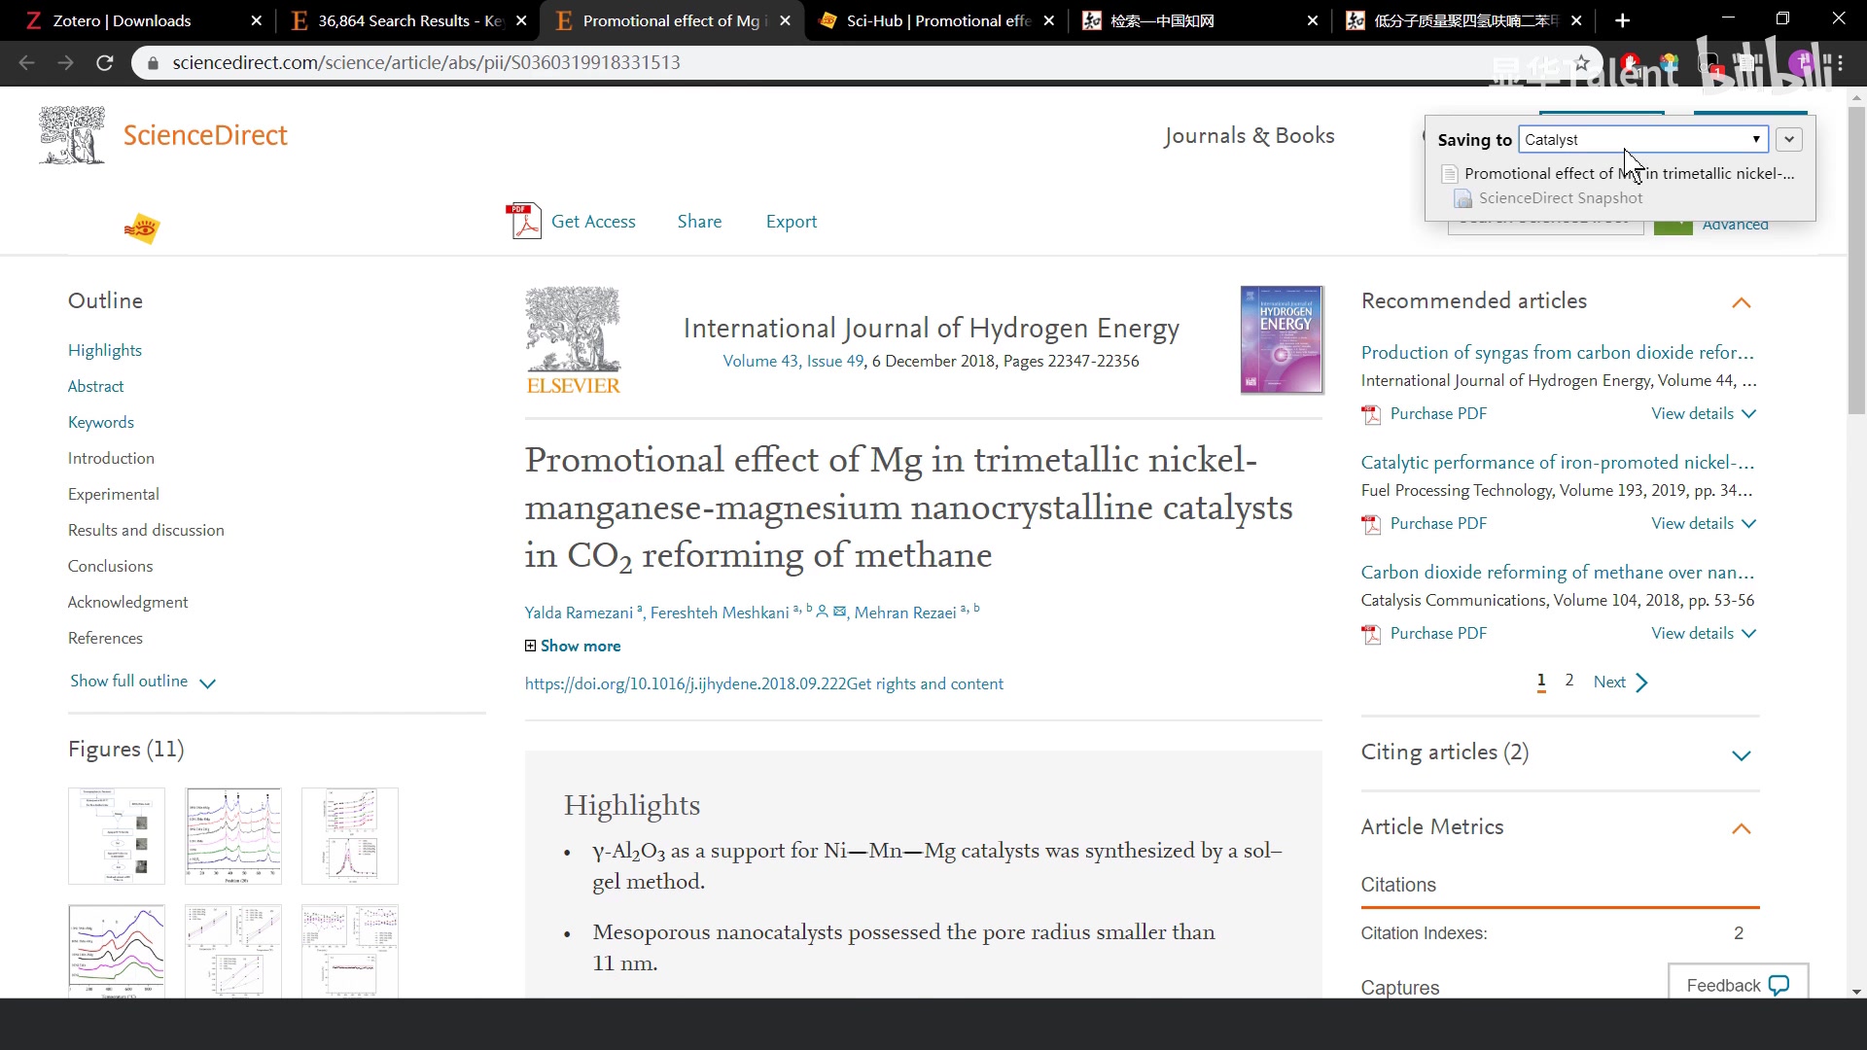Open the Saving to Catalyst collection dropdown

(x=1643, y=140)
